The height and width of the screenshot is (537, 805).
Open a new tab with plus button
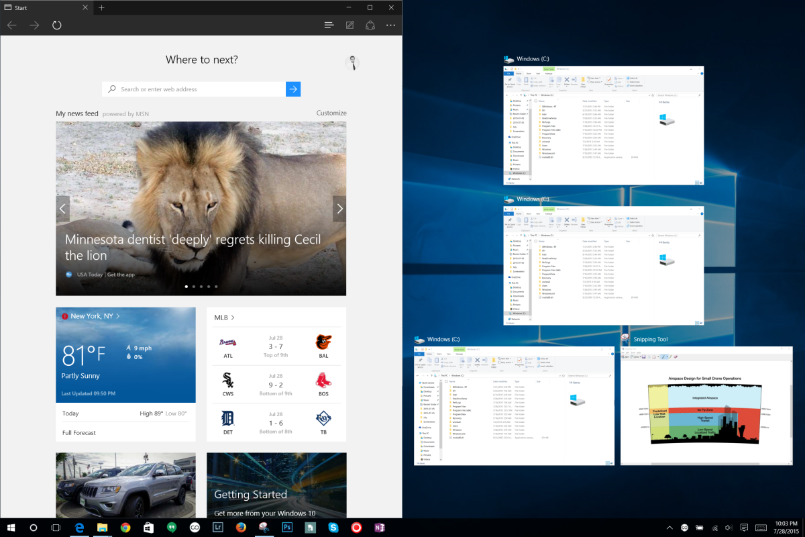(x=101, y=7)
